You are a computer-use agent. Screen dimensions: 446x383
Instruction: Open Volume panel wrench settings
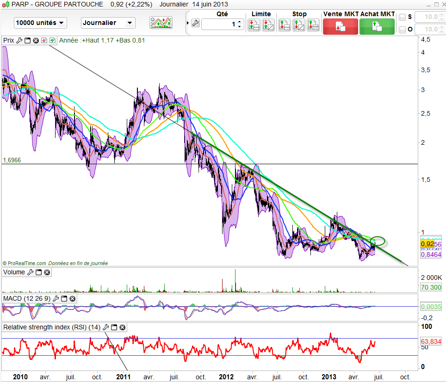point(30,272)
